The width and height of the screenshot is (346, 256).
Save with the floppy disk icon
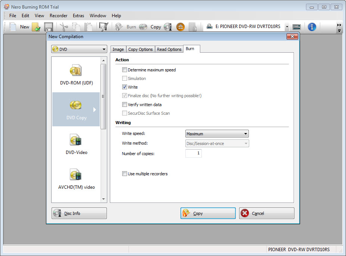[48, 27]
